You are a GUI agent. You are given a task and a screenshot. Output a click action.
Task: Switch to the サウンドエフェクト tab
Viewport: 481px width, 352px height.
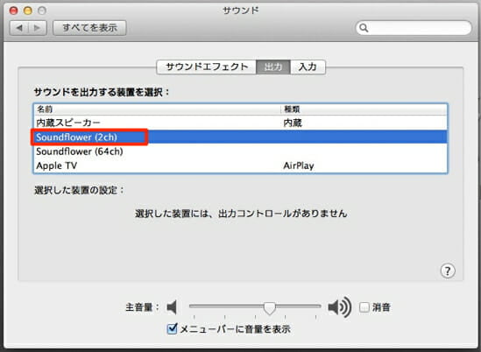(207, 67)
